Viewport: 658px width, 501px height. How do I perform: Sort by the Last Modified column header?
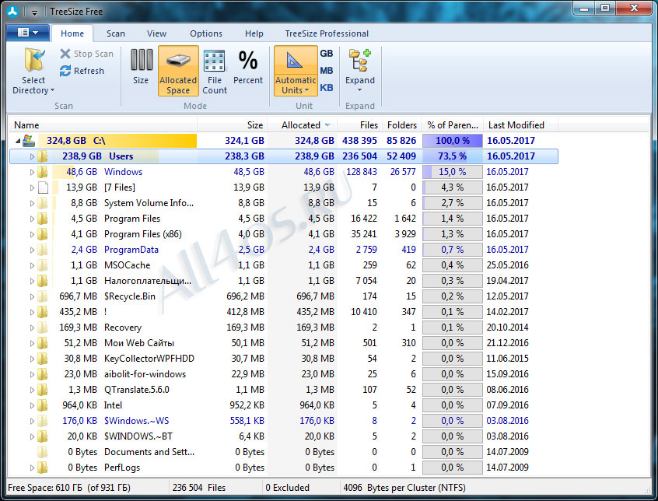520,125
